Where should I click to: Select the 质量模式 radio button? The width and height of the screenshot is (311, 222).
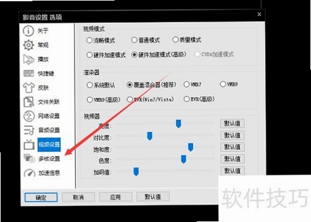click(x=175, y=39)
